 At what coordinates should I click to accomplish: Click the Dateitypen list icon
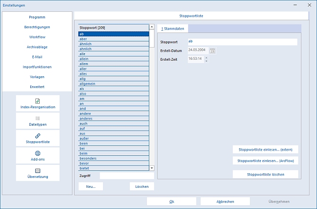click(x=38, y=119)
